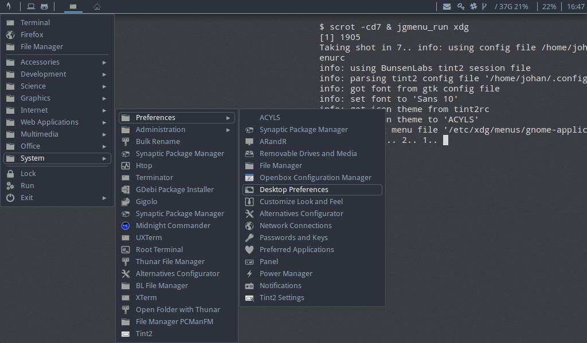The height and width of the screenshot is (343, 587).
Task: Click the git branch tray icon
Action: tap(484, 6)
